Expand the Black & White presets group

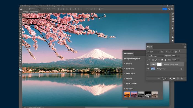pyautogui.click(x=125, y=84)
